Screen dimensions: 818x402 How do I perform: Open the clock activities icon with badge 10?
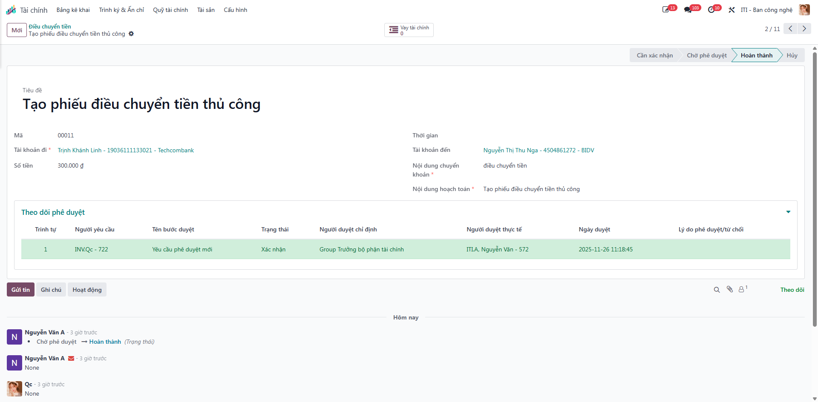711,10
